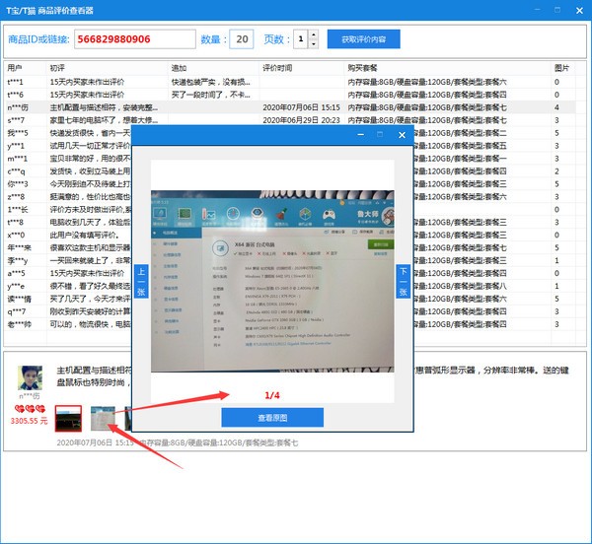Click 上一张 for the previous image
The height and width of the screenshot is (544, 592).
141,279
